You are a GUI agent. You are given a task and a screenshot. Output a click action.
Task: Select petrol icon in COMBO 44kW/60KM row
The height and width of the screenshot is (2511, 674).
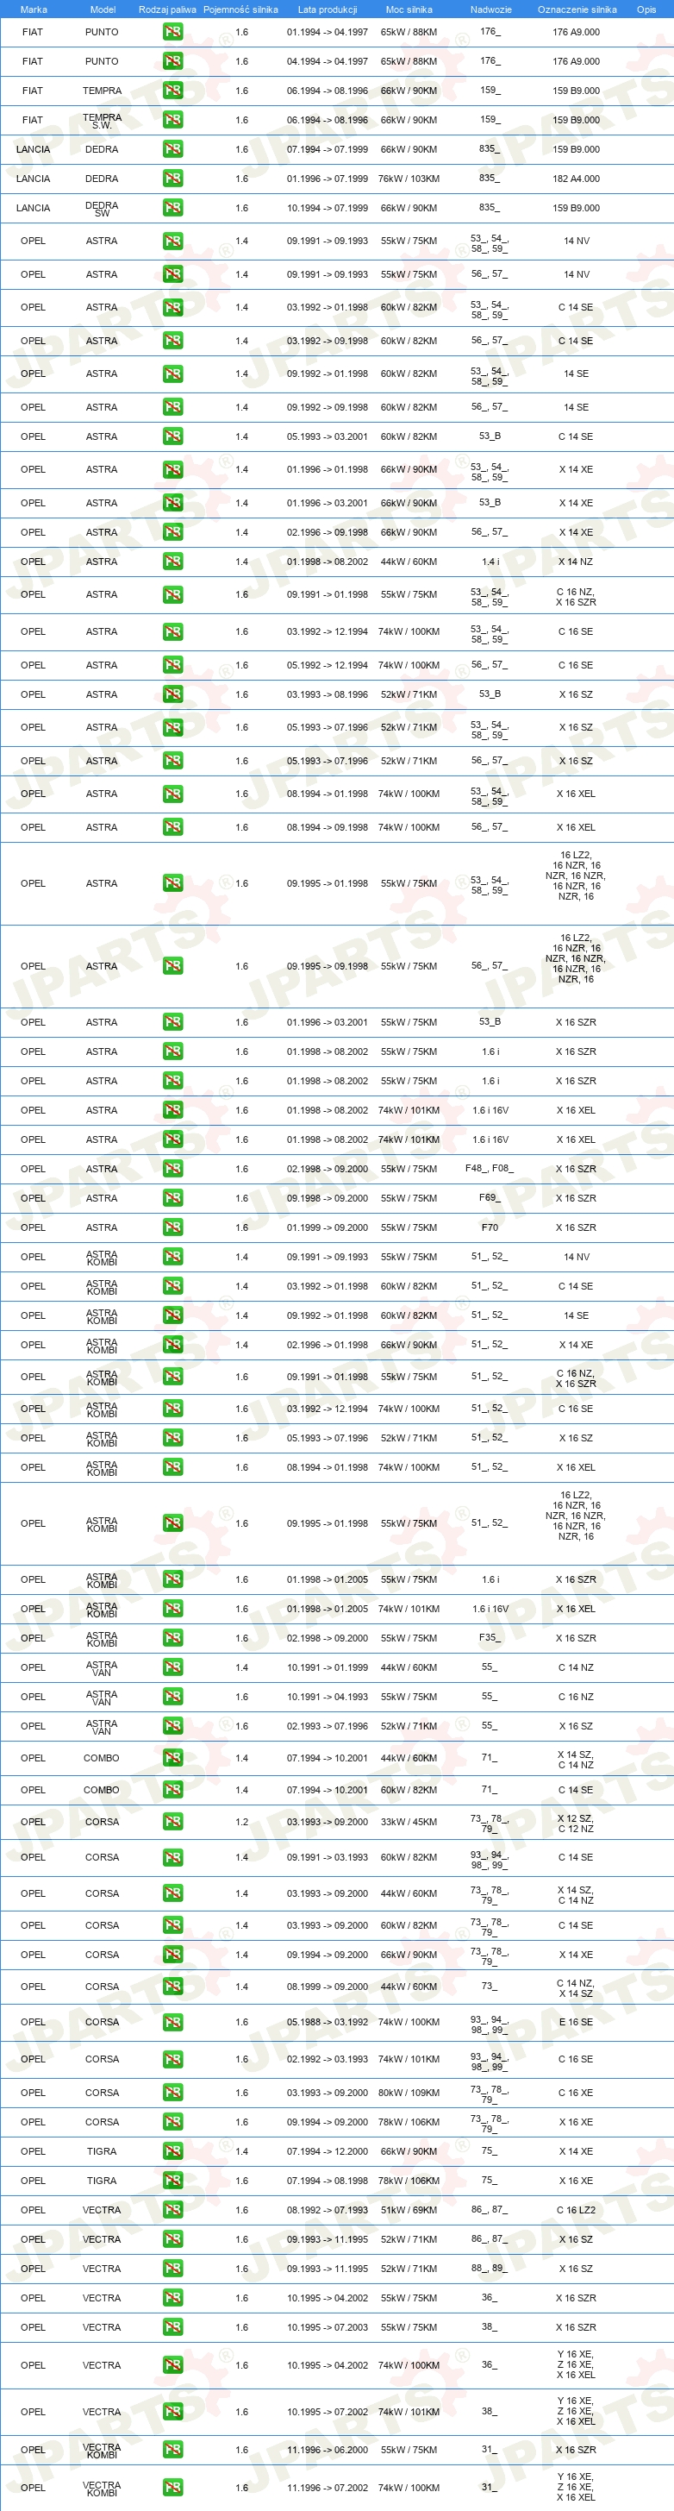[172, 1757]
